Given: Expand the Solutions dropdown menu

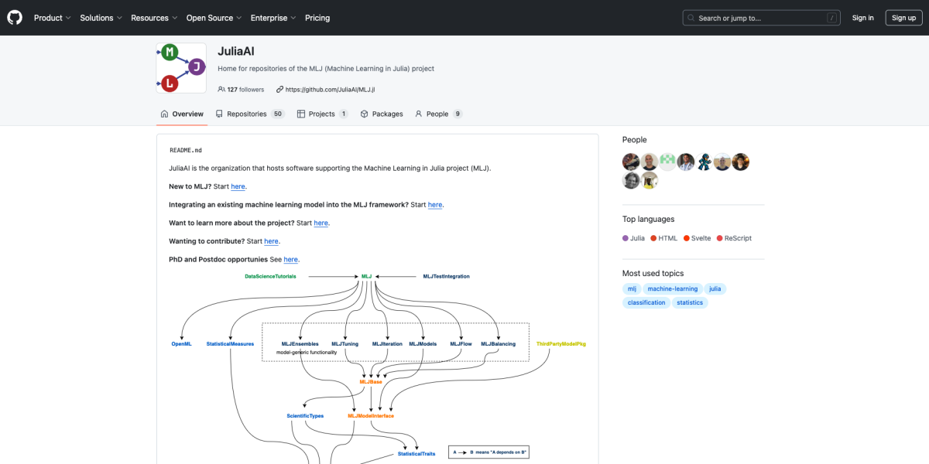Looking at the screenshot, I should click(101, 18).
